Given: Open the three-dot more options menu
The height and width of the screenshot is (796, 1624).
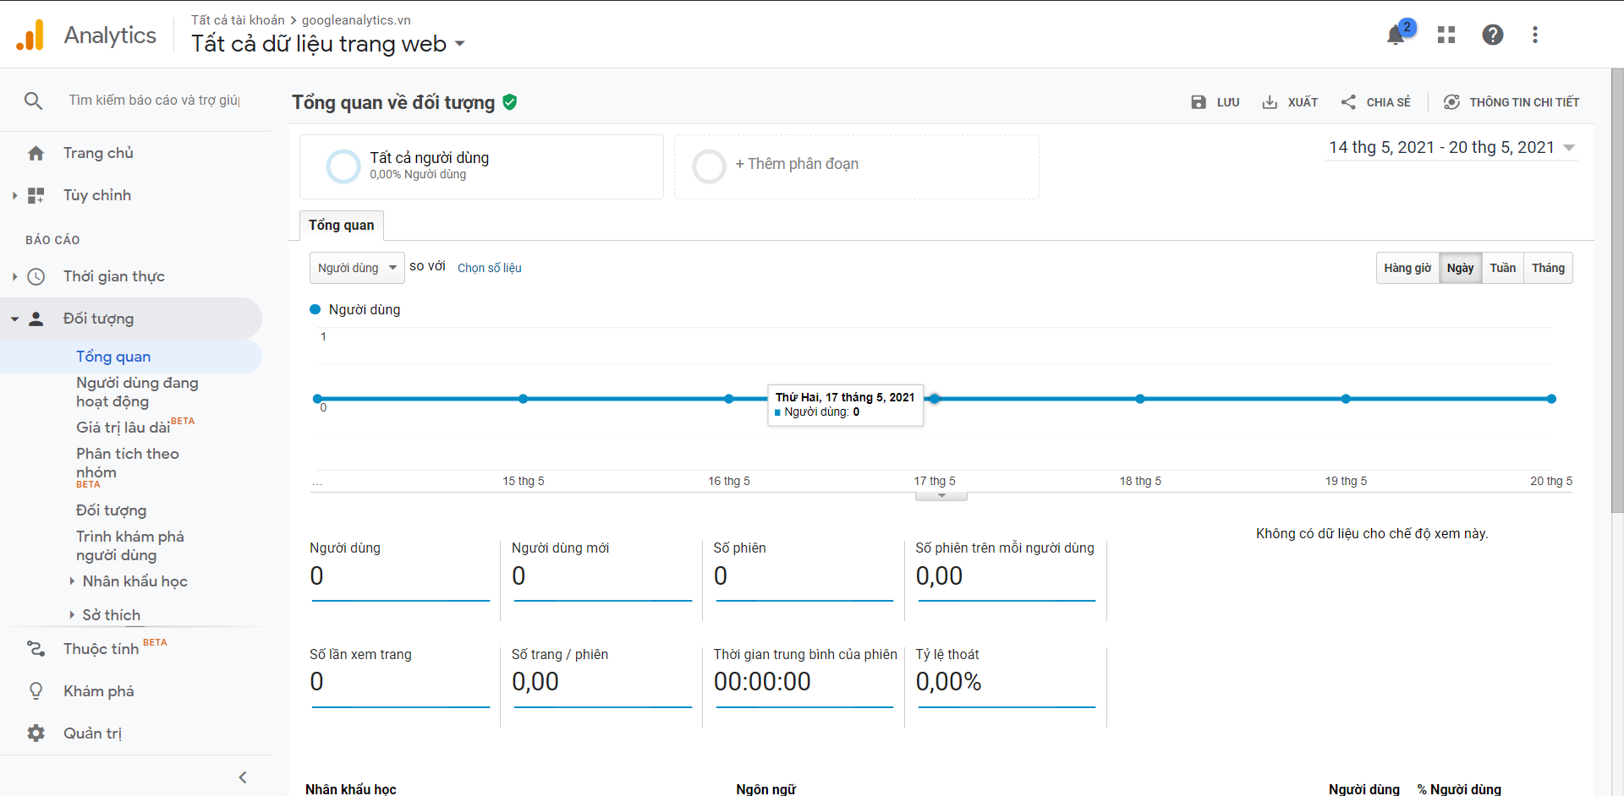Looking at the screenshot, I should point(1535,35).
